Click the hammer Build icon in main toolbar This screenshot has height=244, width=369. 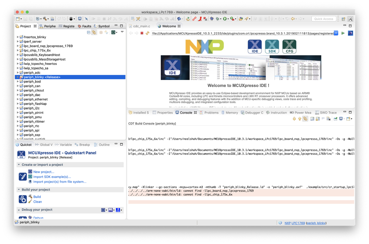pyautogui.click(x=45, y=19)
